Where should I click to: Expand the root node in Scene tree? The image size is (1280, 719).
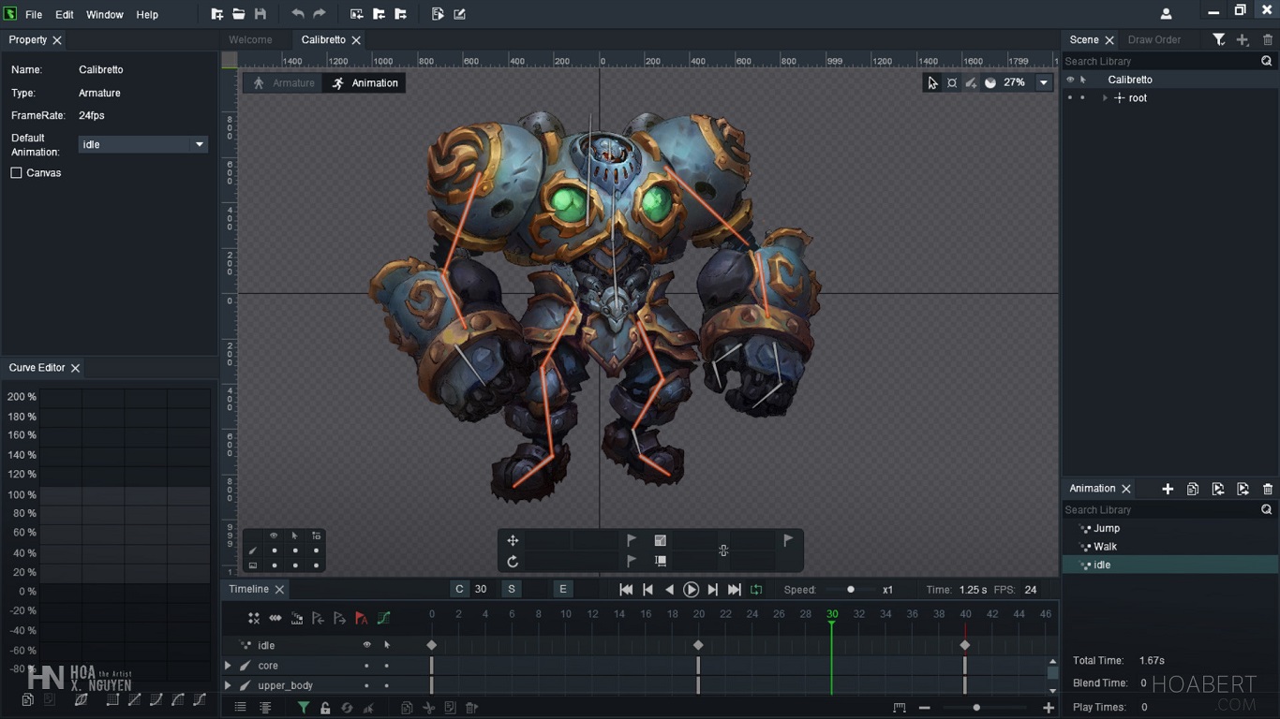tap(1105, 98)
